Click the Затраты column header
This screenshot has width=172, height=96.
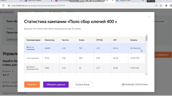(134, 40)
